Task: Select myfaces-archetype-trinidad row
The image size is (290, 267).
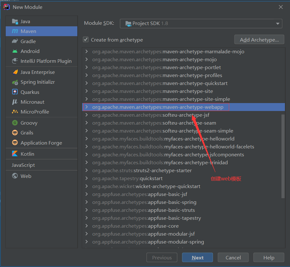Action: (x=183, y=162)
